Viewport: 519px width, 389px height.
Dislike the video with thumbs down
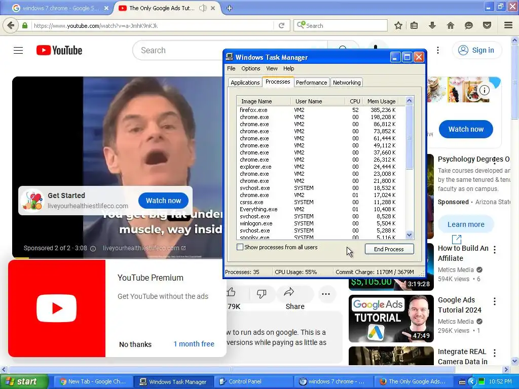262,293
